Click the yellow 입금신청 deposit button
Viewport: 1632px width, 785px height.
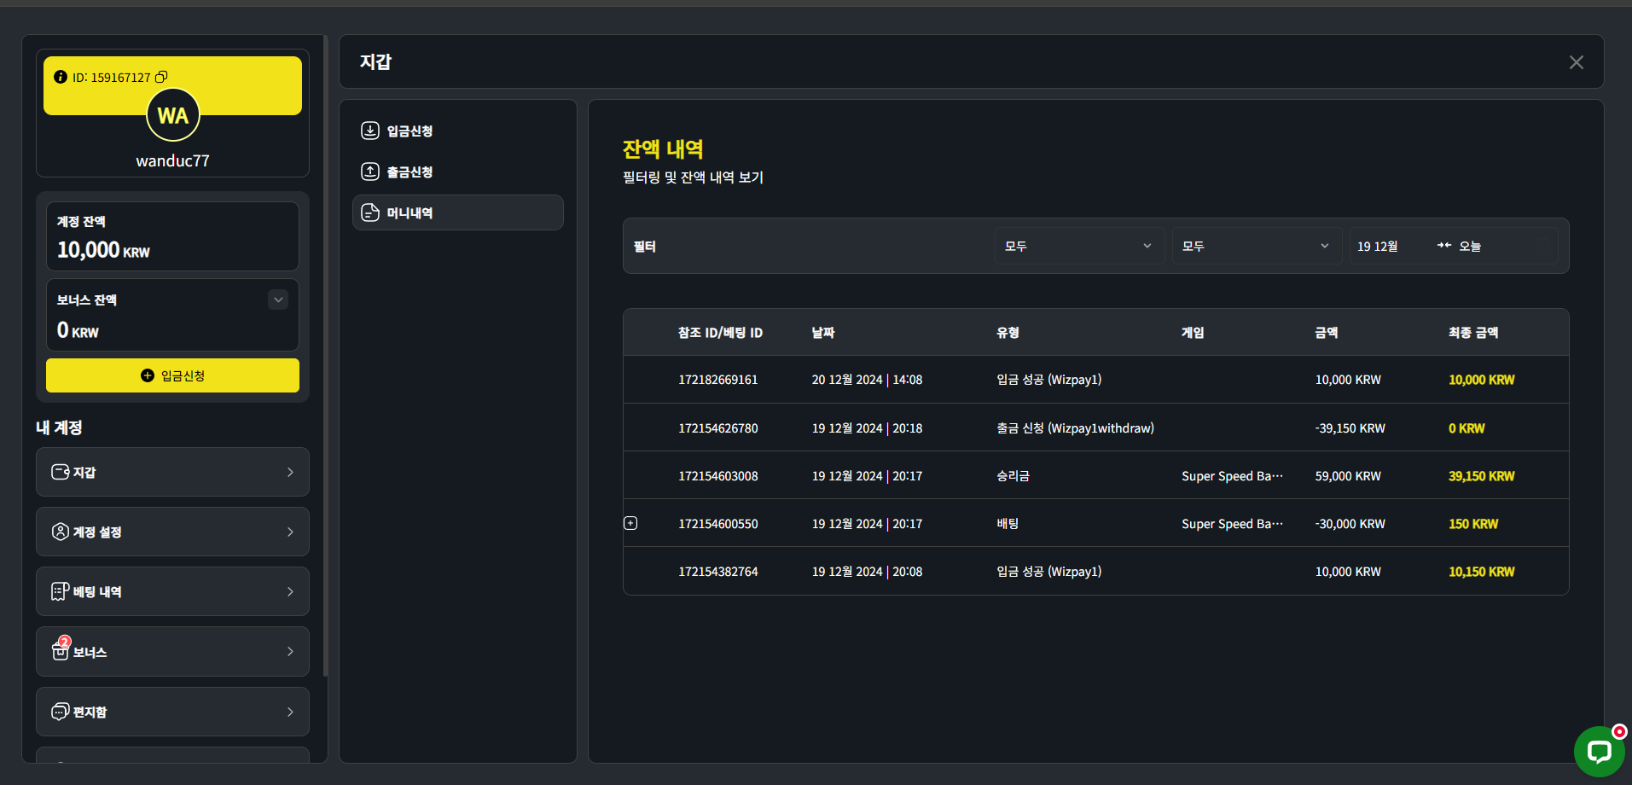(172, 375)
